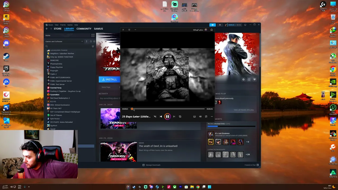Show the +28 locked achievements
This screenshot has height=190, width=338.
click(x=248, y=154)
